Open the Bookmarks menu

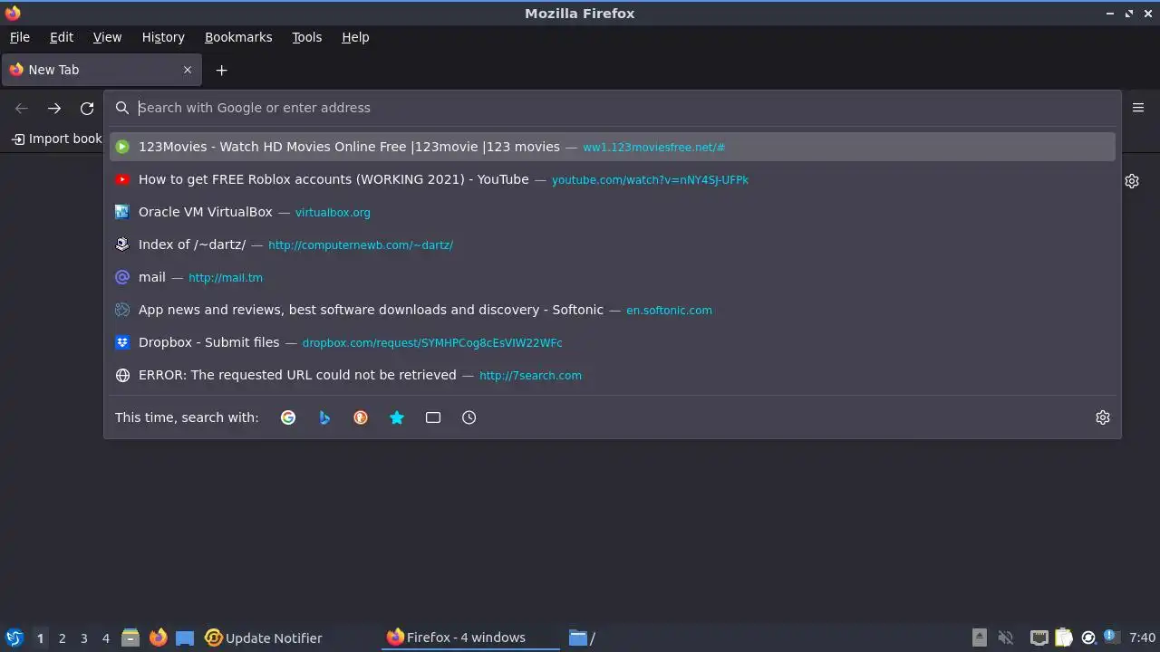tap(238, 37)
